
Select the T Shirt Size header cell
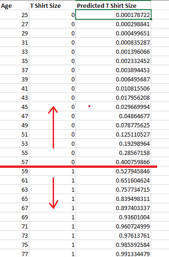[52, 6]
